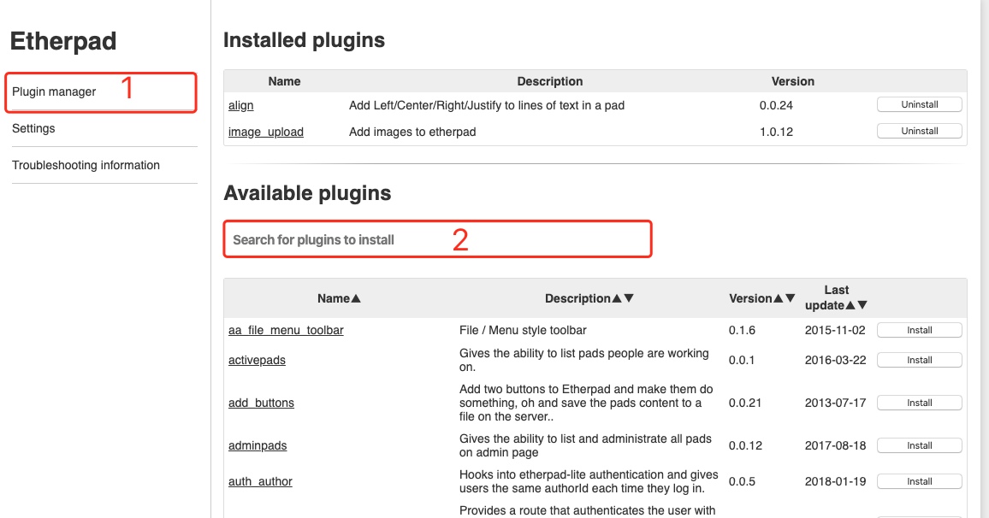Sort Description column descending with down arrow
989x518 pixels.
tap(629, 298)
